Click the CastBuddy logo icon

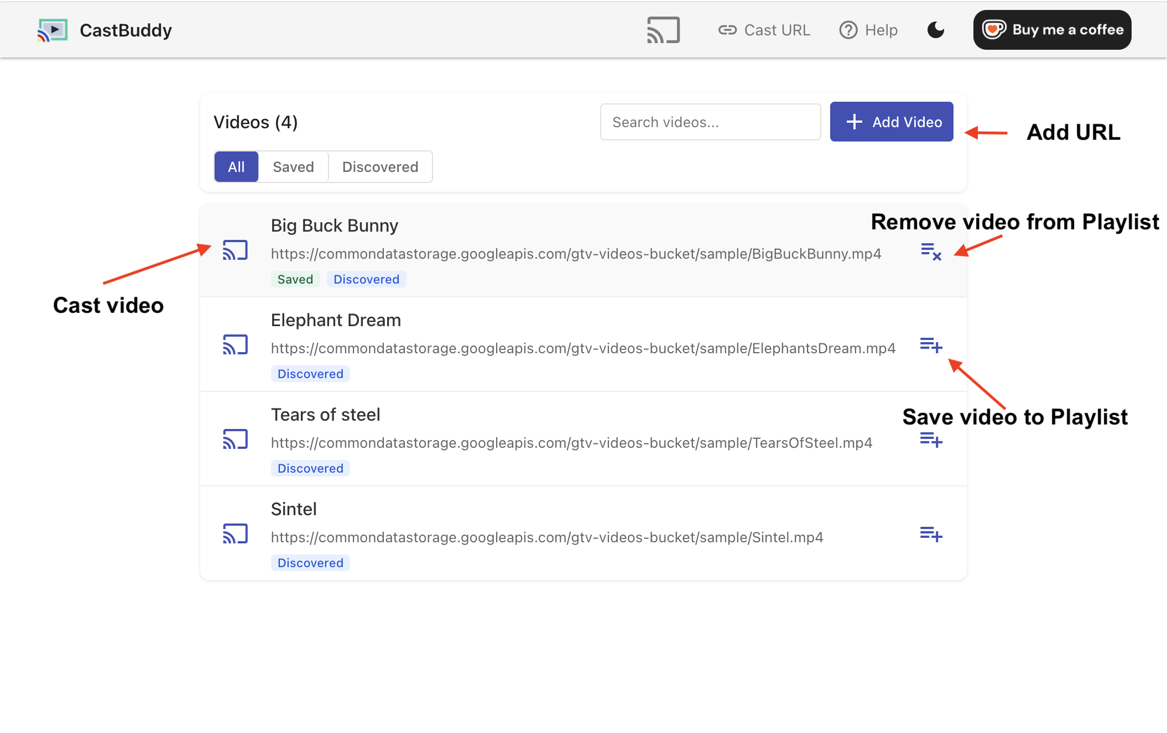tap(53, 30)
